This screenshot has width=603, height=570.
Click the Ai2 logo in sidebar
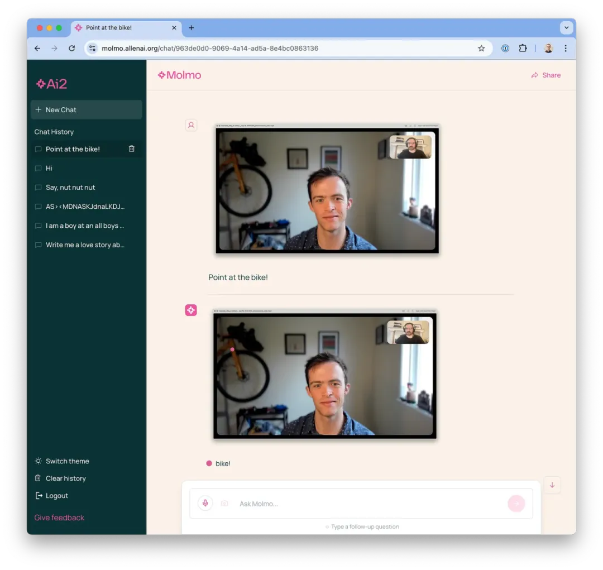click(51, 84)
